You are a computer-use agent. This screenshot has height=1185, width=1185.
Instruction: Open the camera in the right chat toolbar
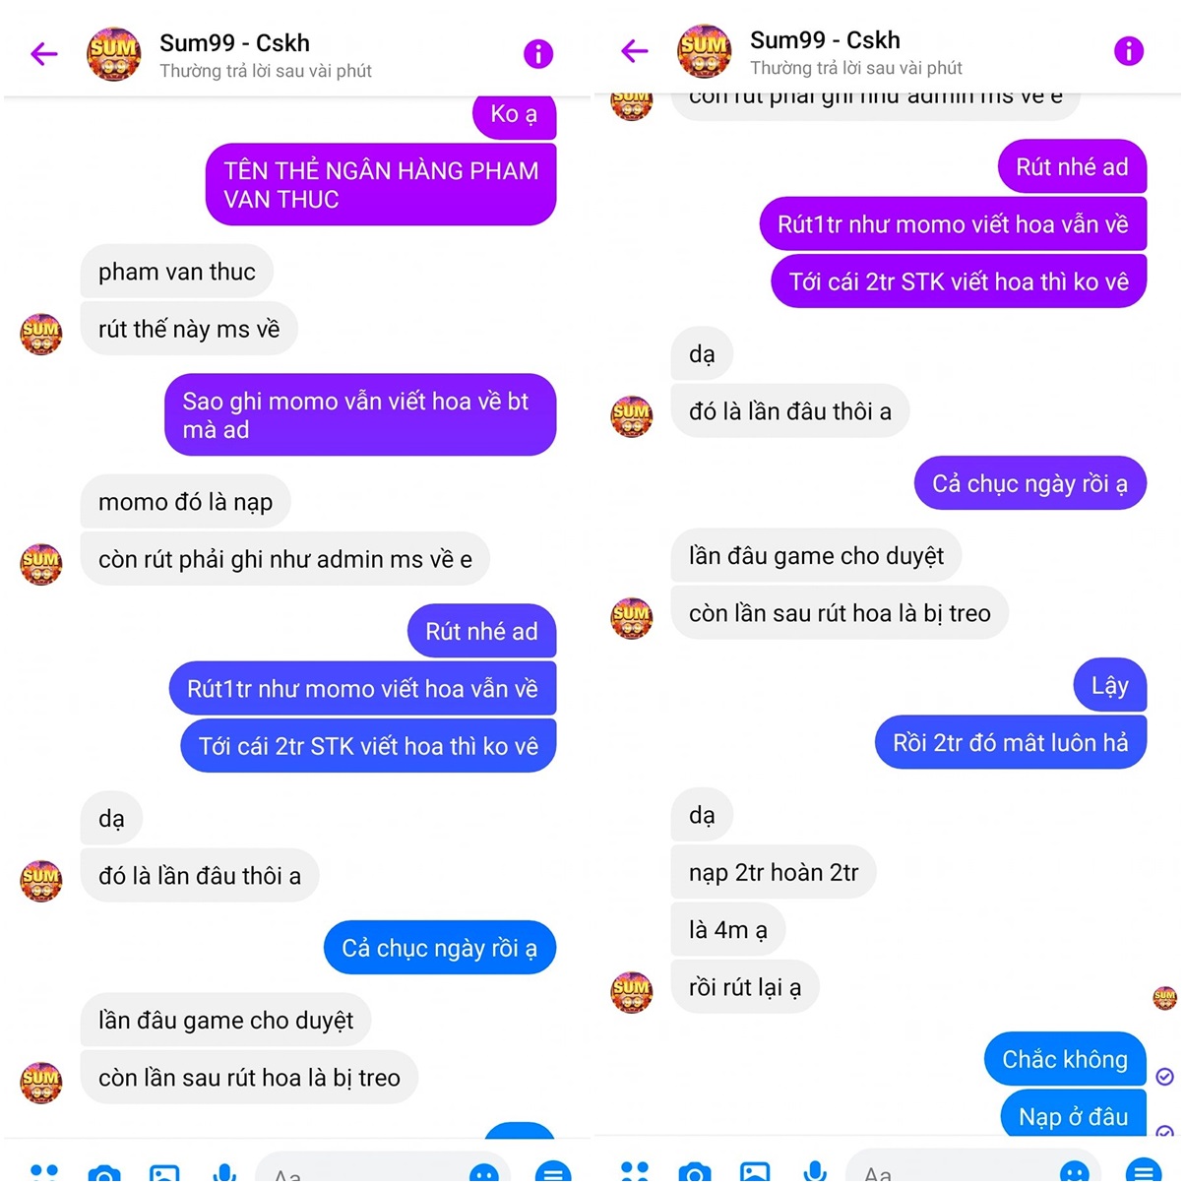click(694, 1171)
